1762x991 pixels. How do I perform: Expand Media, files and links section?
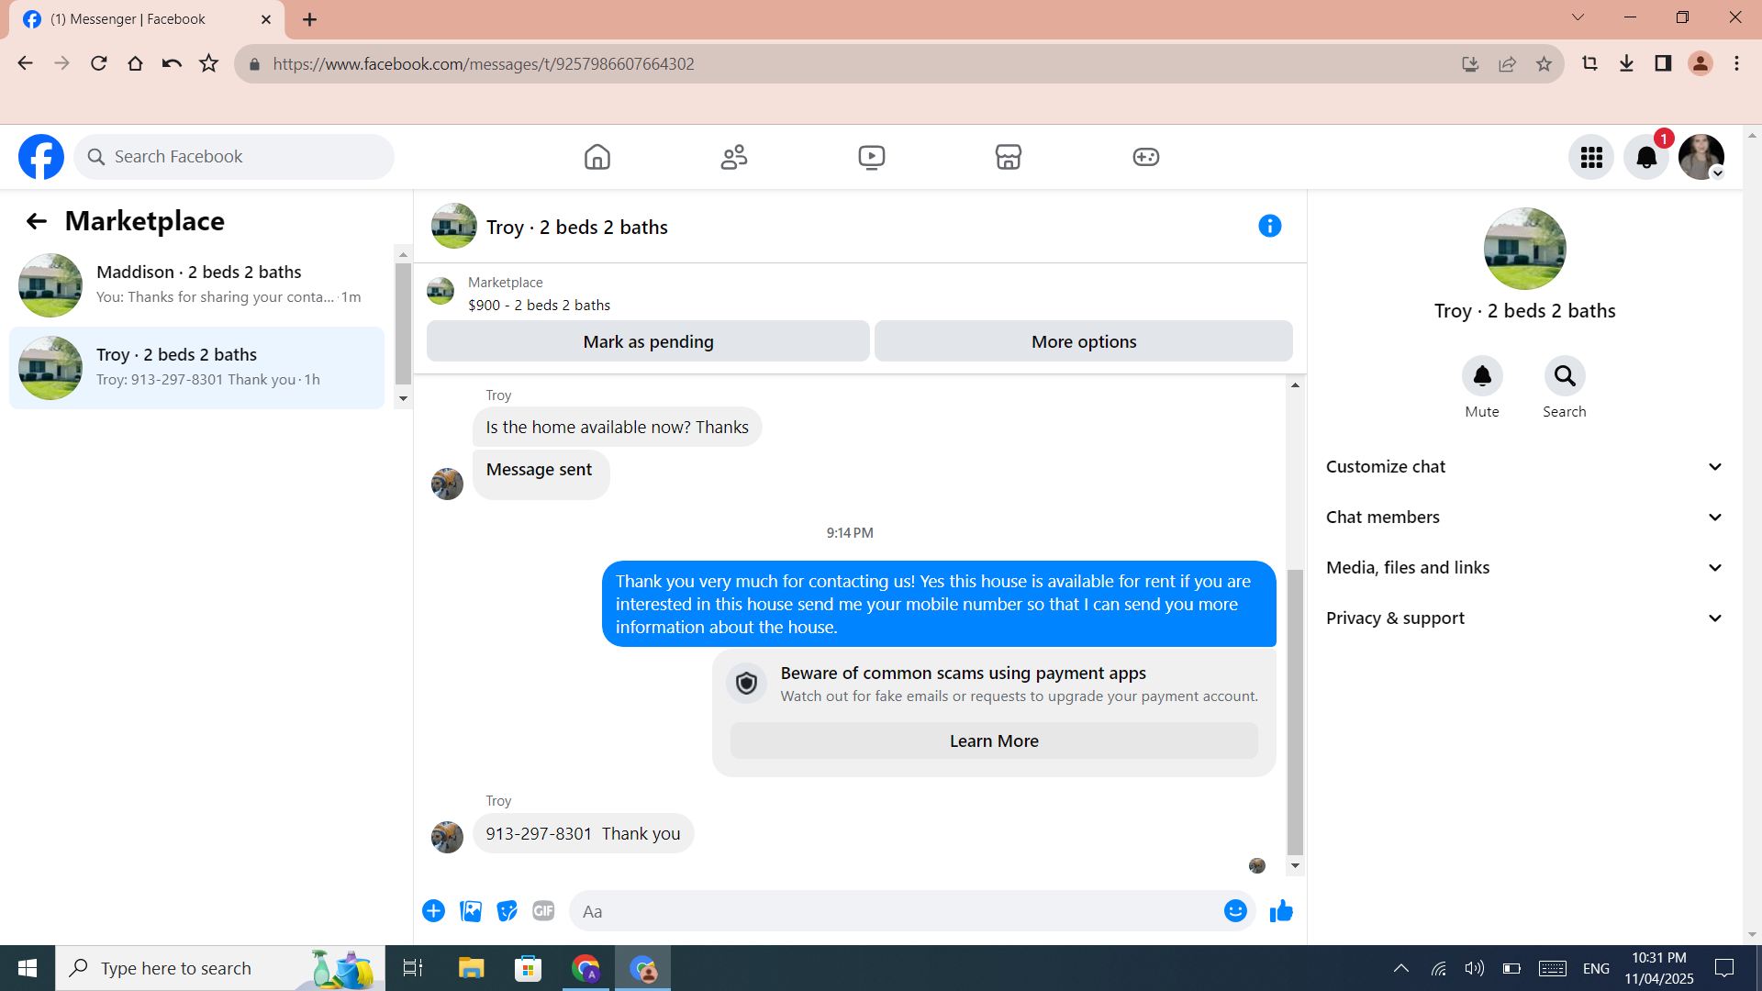tap(1524, 568)
